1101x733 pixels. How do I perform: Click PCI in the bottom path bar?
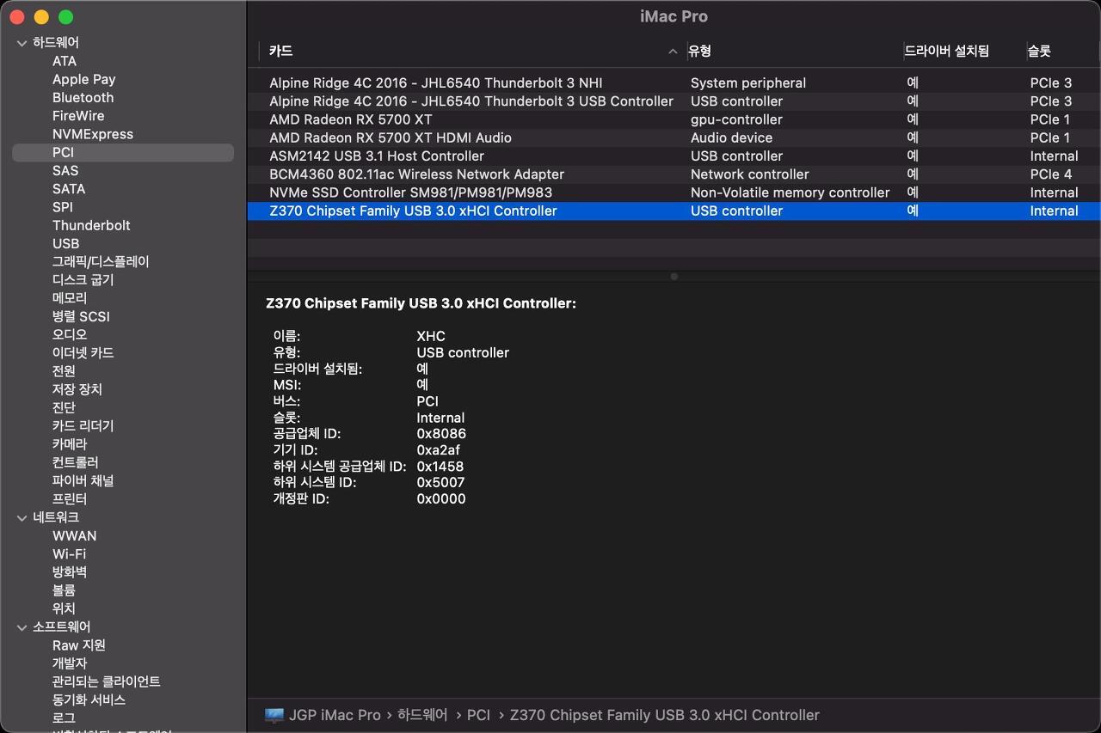point(479,715)
